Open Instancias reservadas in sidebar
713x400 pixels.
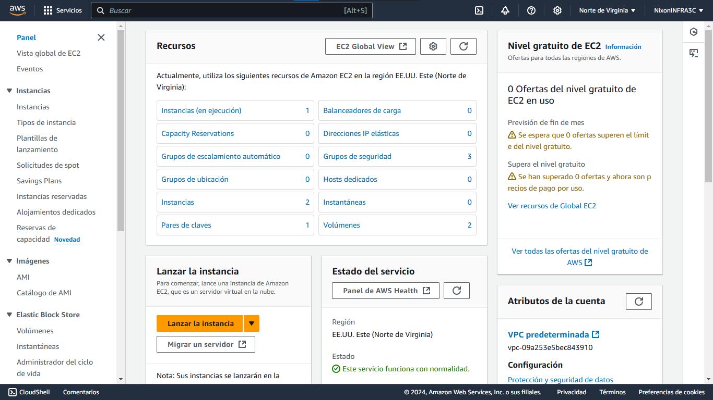click(52, 196)
